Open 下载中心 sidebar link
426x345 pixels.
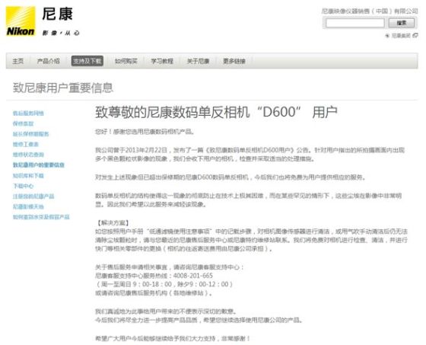(x=23, y=186)
